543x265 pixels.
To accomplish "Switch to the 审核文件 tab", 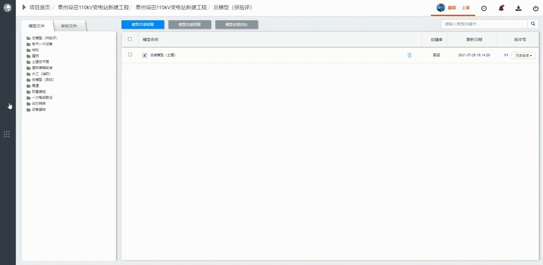I will (x=69, y=26).
